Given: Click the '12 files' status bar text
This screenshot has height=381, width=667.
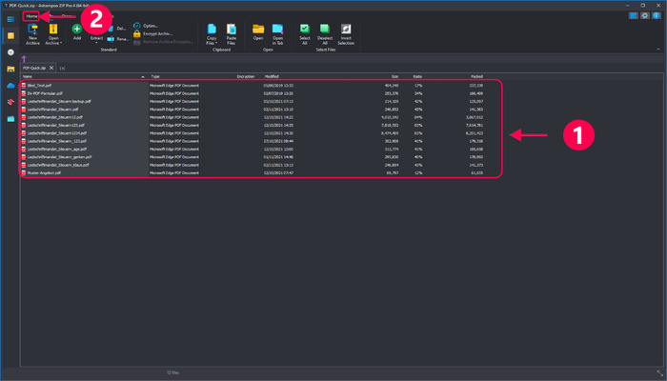Looking at the screenshot, I should tap(172, 372).
